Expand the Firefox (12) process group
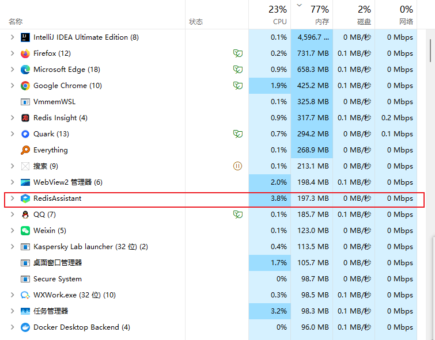The image size is (435, 340). coord(12,53)
